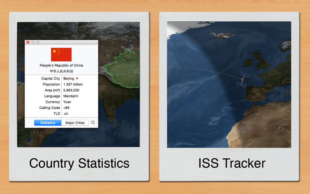
Task: Click the "Population" row label
Action: click(52, 84)
